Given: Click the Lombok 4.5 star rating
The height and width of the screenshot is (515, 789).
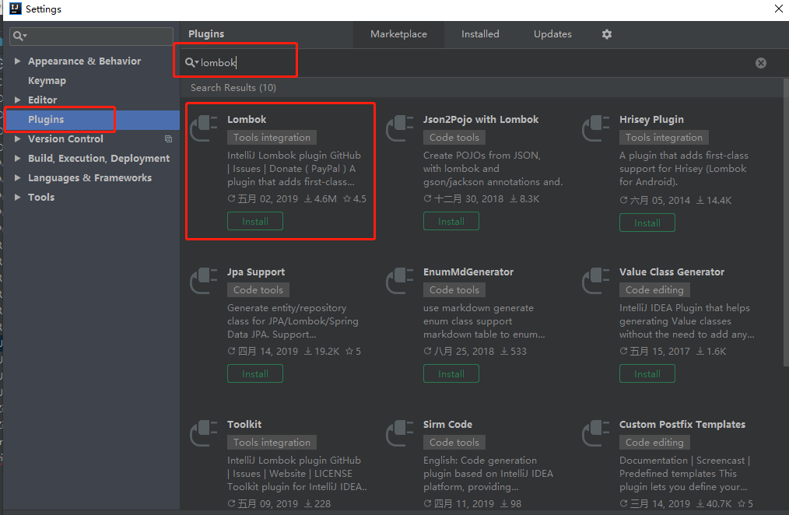Looking at the screenshot, I should (355, 198).
